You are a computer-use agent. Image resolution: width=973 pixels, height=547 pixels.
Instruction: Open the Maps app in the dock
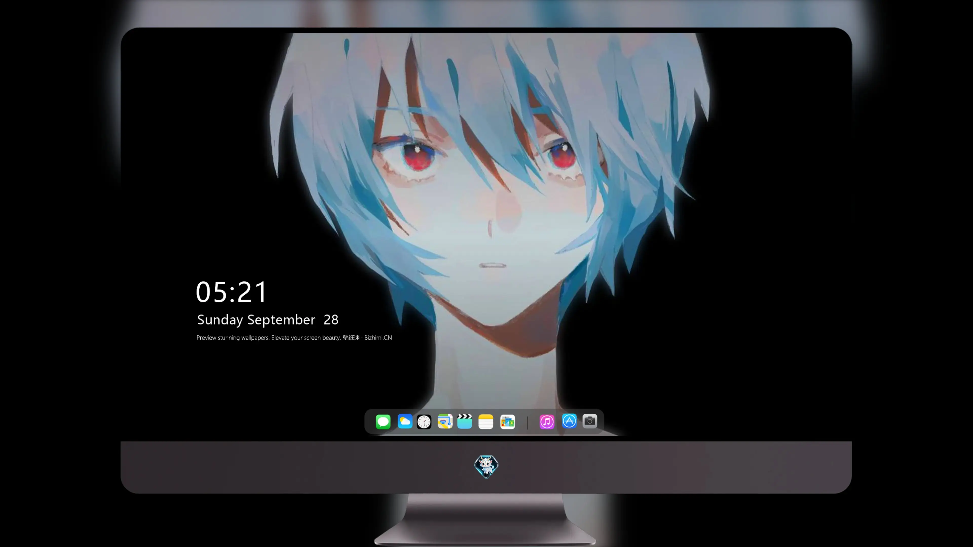pyautogui.click(x=445, y=421)
